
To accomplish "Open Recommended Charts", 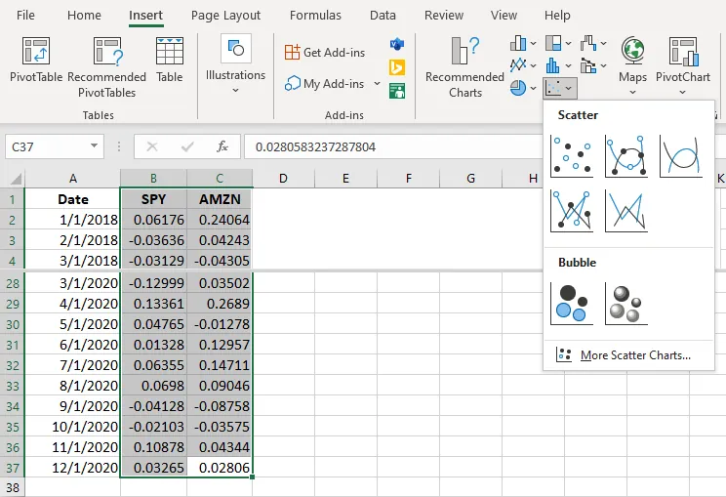I will point(465,66).
